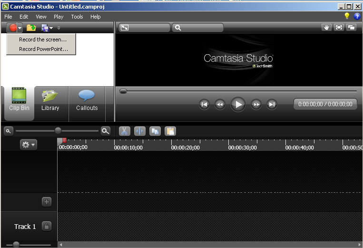Jump to next clip button
Viewport: 363px width, 248px height.
(x=272, y=104)
